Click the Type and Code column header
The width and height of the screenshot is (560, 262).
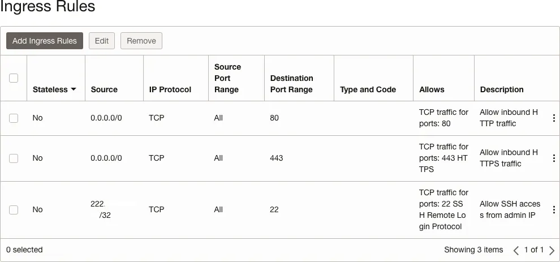pyautogui.click(x=368, y=89)
